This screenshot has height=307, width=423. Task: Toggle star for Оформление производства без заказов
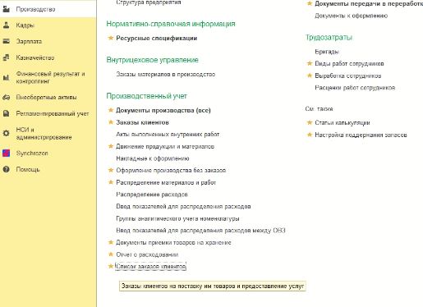(111, 170)
